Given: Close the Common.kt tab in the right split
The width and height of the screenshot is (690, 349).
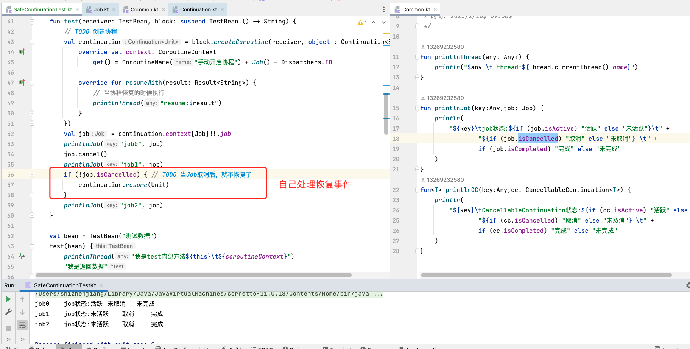Looking at the screenshot, I should [x=435, y=9].
